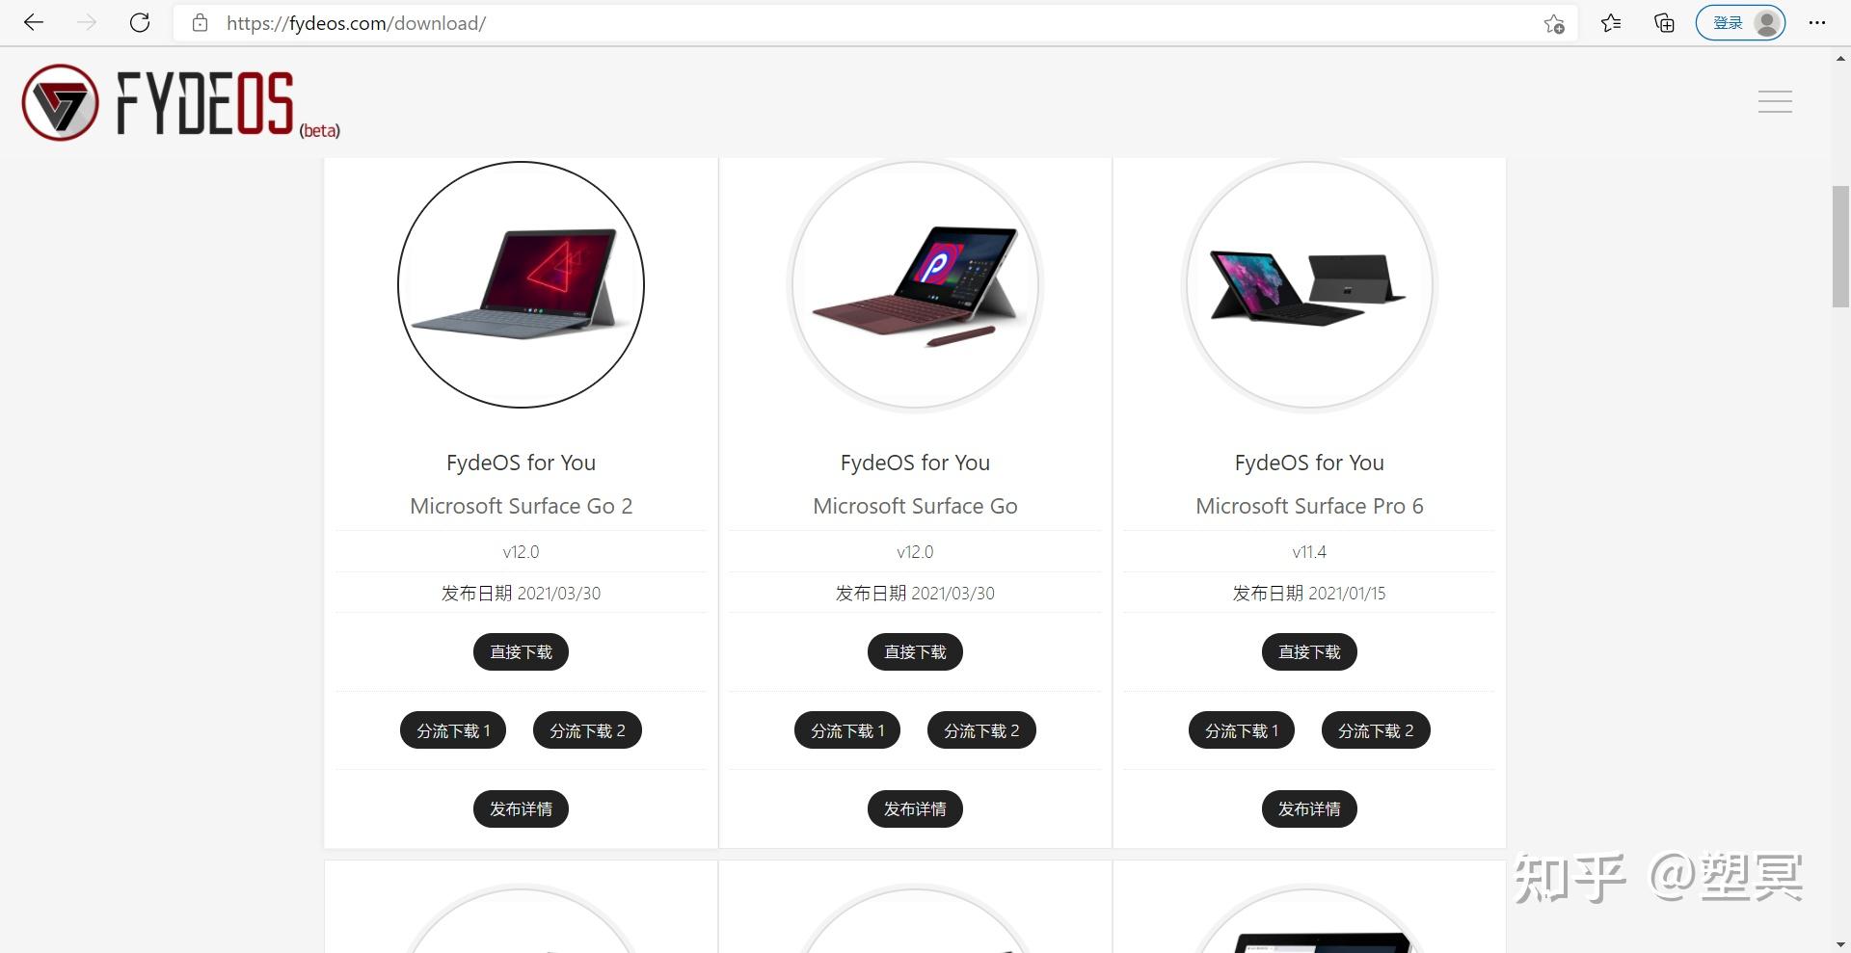Add this page to favorites star

pyautogui.click(x=1553, y=24)
